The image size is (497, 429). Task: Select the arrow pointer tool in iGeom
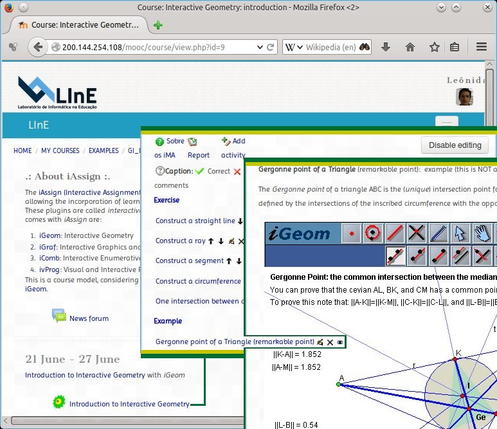click(461, 233)
